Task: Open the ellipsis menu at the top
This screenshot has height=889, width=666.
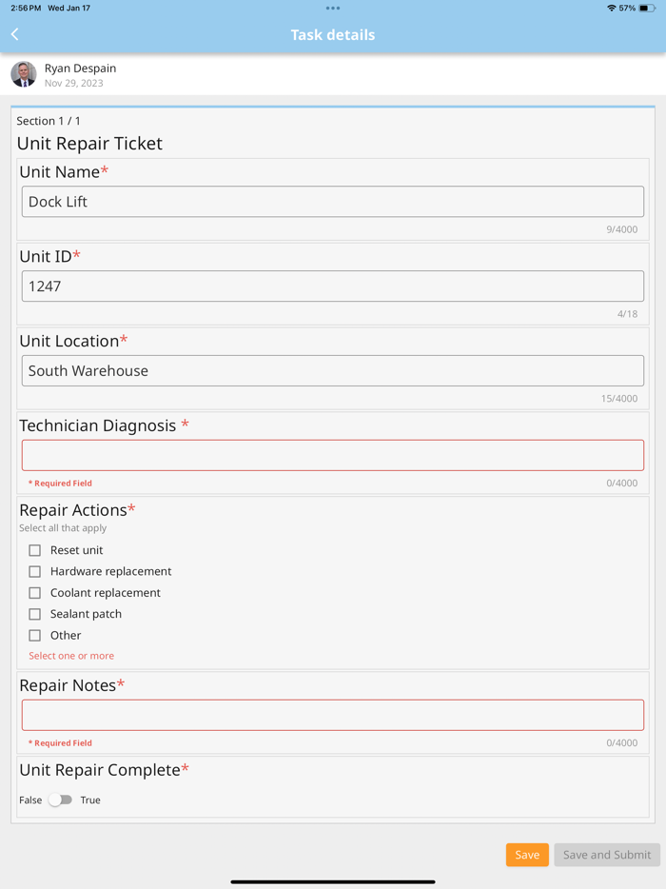Action: (332, 10)
